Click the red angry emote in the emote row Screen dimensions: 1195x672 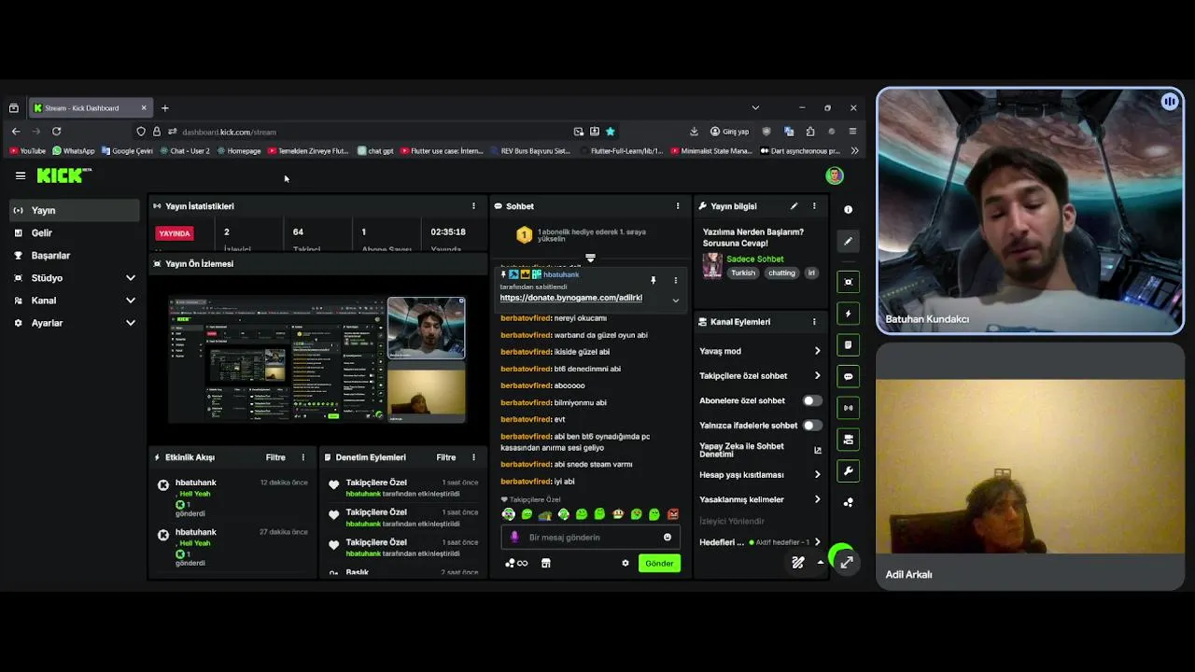click(673, 514)
